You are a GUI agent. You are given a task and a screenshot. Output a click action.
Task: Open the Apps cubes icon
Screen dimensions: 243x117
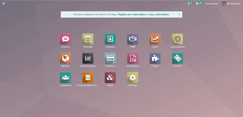point(110,78)
